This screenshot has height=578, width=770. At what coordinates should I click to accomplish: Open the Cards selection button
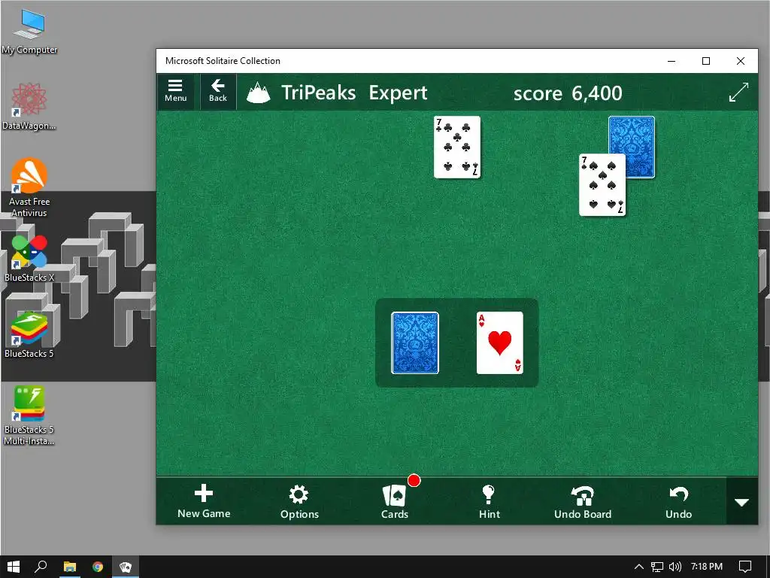(x=395, y=502)
